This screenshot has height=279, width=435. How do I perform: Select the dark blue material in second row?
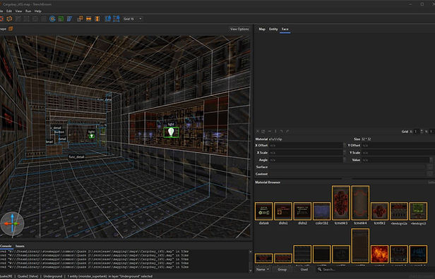tap(418, 254)
